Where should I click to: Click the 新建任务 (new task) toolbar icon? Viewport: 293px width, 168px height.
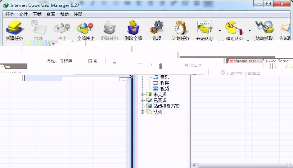click(x=14, y=31)
